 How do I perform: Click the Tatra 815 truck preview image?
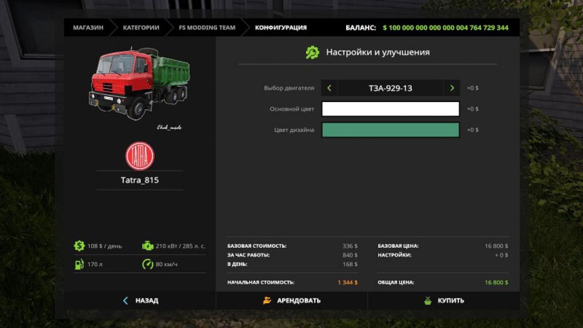click(x=139, y=84)
